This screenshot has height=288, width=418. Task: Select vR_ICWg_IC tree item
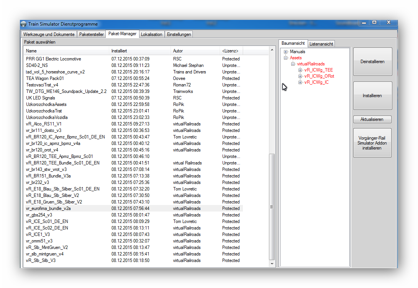pos(316,82)
